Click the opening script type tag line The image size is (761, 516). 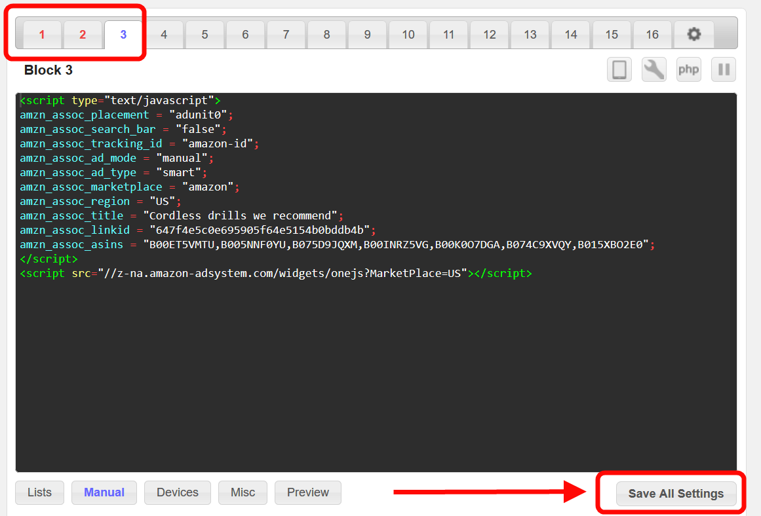120,100
